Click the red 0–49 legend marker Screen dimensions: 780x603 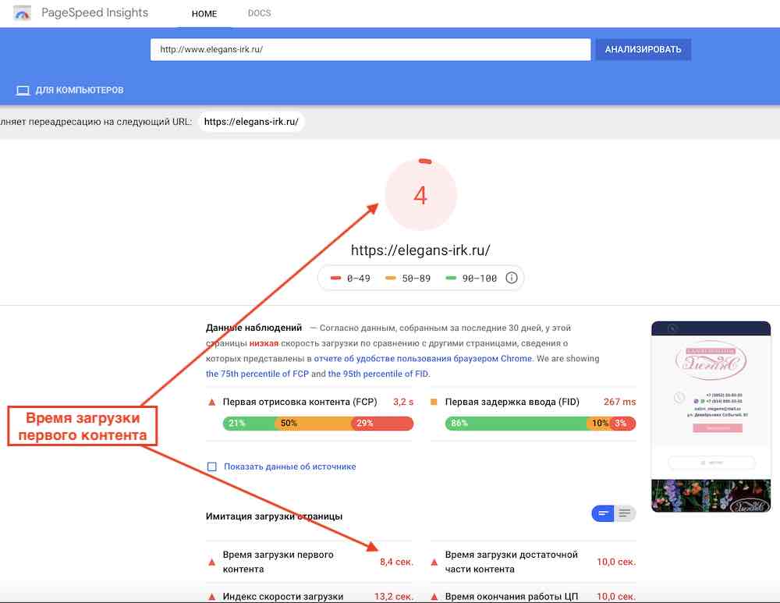tap(335, 278)
